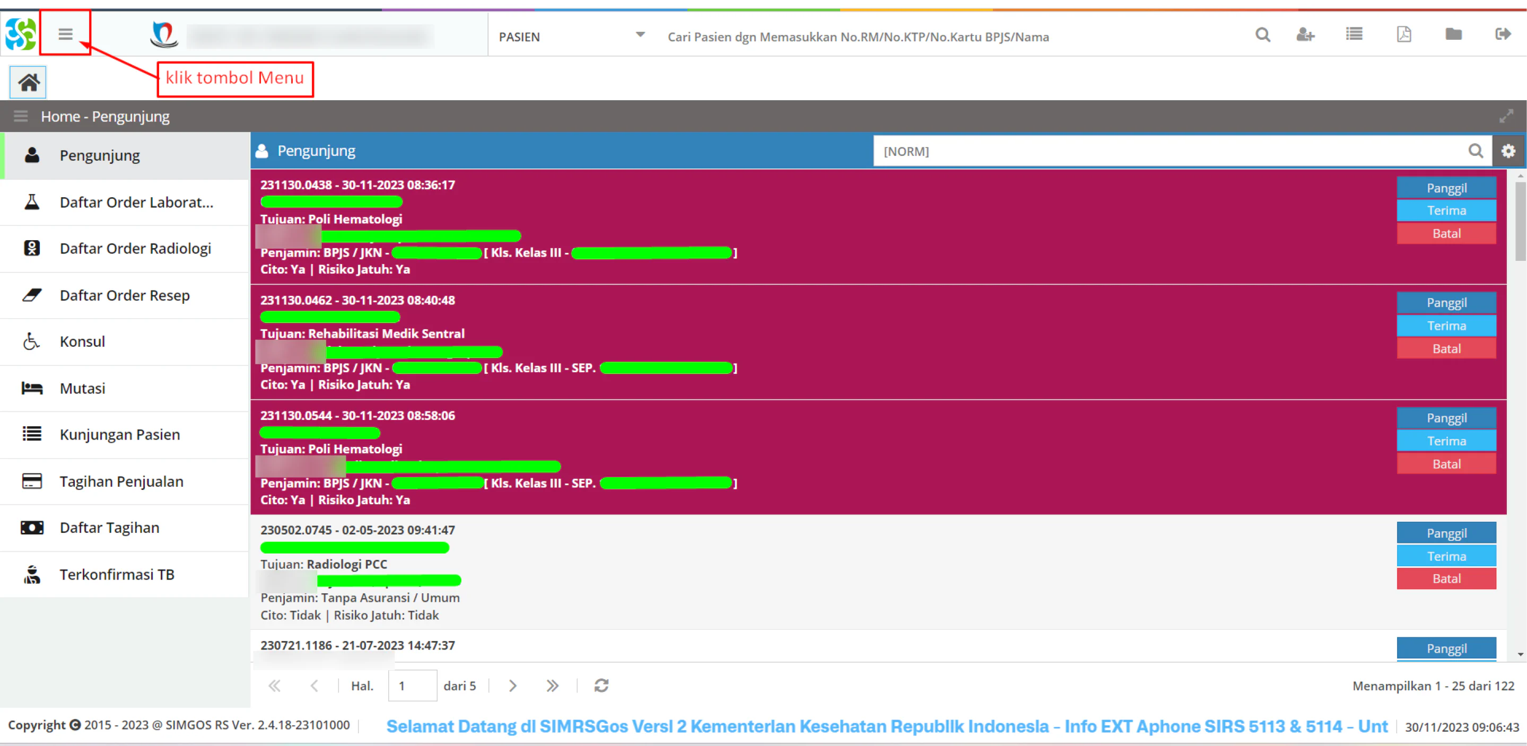Screen dimensions: 1527x746
Task: Click Batal for visit 231130.0462
Action: (x=1446, y=348)
